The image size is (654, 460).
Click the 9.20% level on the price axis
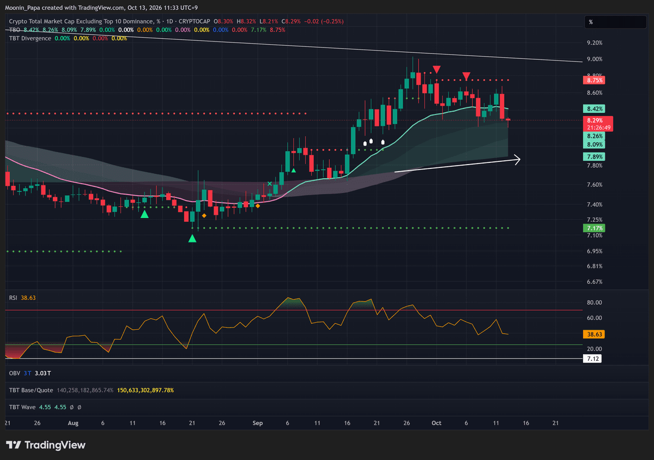point(595,43)
